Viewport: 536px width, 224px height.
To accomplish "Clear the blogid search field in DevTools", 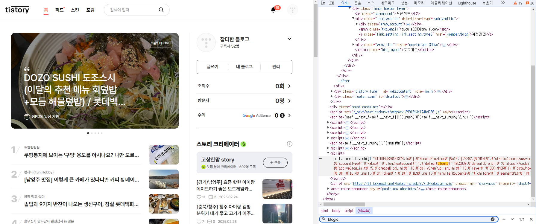I will 493,219.
